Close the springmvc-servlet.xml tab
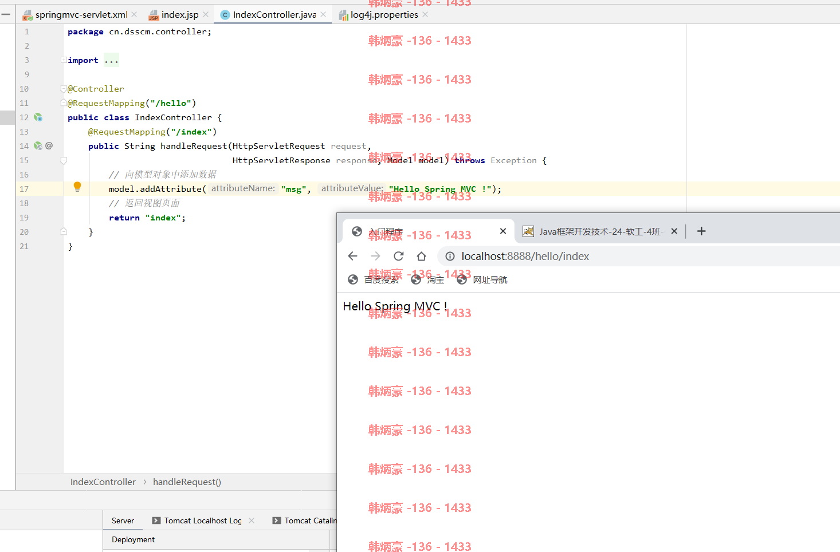This screenshot has width=840, height=552. [x=134, y=15]
